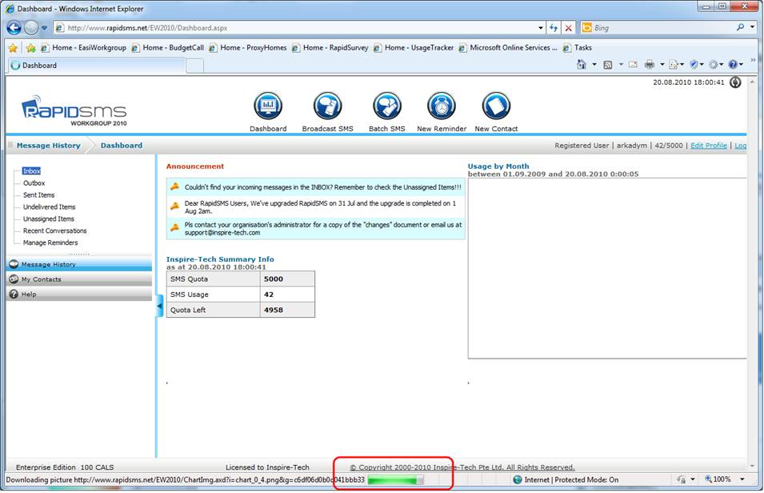Click Dashboard breadcrumb
This screenshot has width=764, height=493.
point(122,146)
